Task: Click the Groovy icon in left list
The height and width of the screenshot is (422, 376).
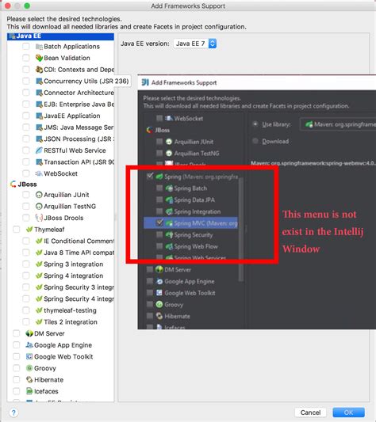Action: click(29, 368)
